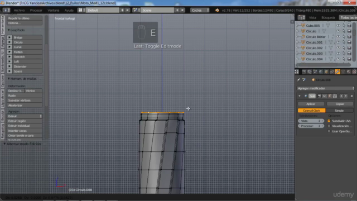Open the Ventana menu

(54, 10)
